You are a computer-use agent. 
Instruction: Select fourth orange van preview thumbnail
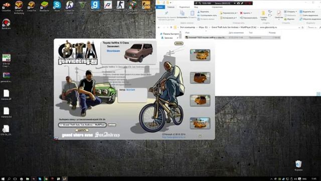[x=200, y=123]
